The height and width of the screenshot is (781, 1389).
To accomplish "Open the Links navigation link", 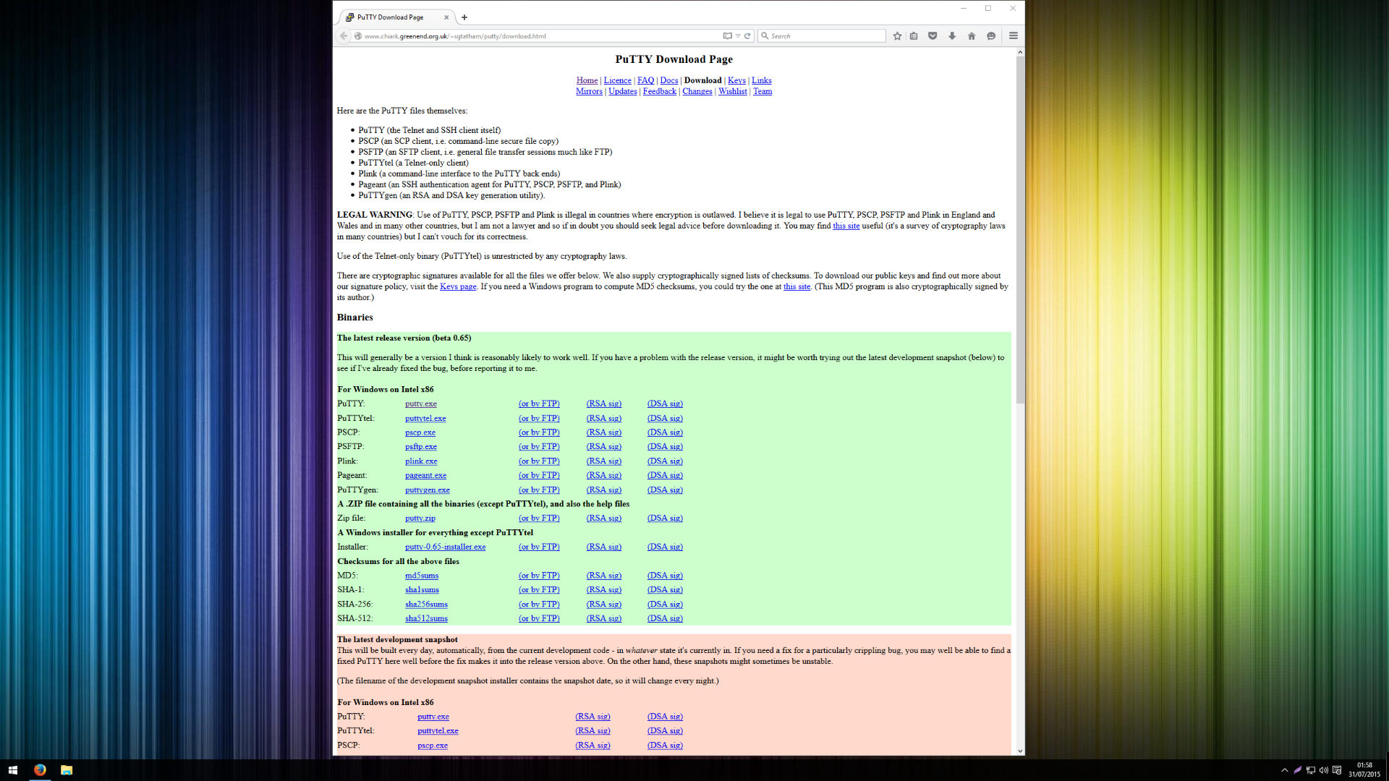I will tap(762, 80).
